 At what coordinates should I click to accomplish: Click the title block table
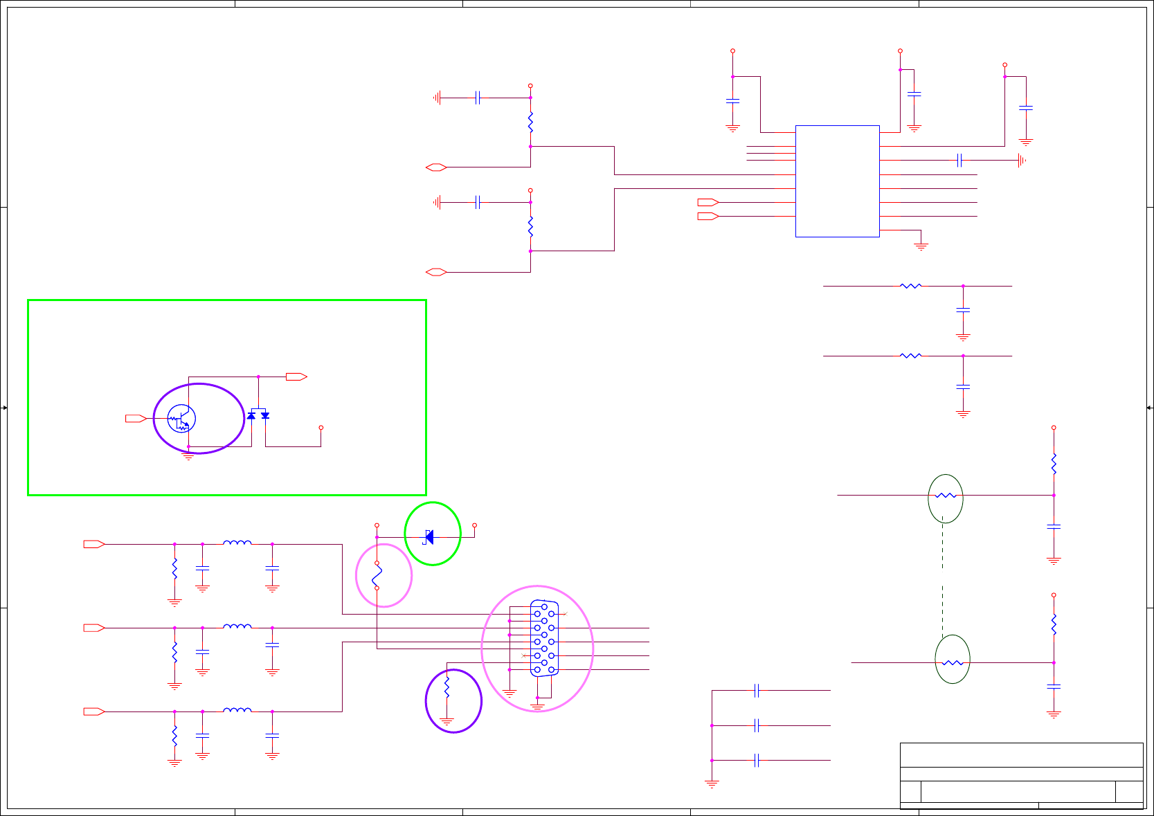pyautogui.click(x=1021, y=776)
